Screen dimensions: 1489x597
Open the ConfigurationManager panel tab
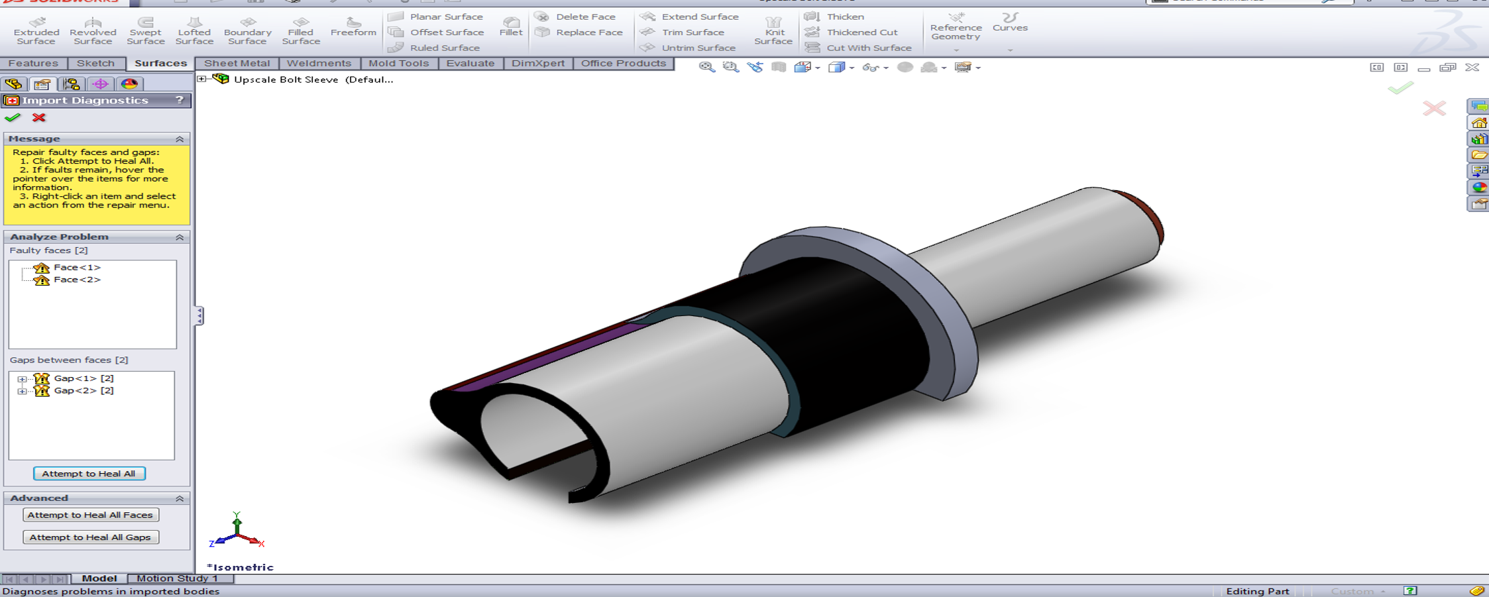click(x=72, y=83)
